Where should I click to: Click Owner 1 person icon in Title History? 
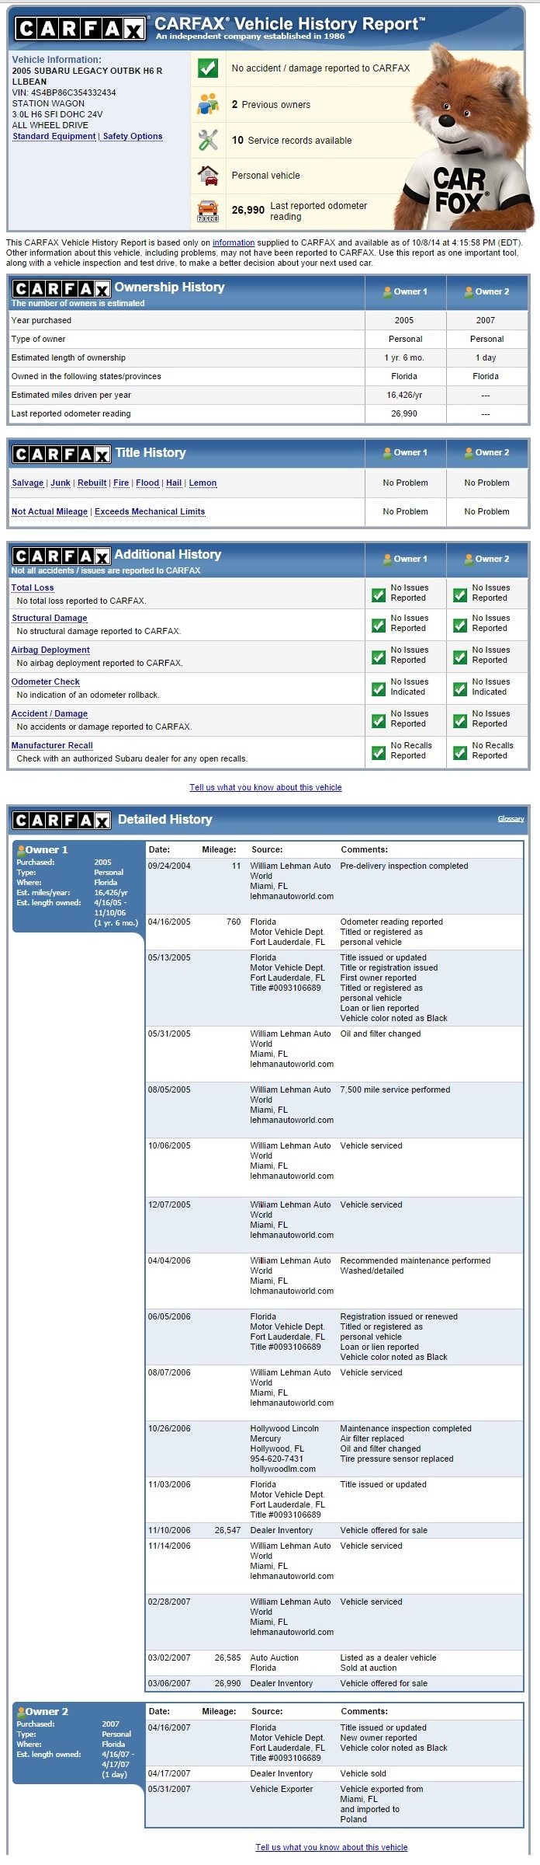click(x=387, y=453)
